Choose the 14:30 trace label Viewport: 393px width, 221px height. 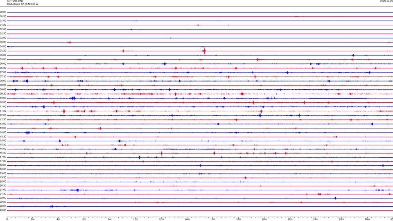(x=3, y=137)
